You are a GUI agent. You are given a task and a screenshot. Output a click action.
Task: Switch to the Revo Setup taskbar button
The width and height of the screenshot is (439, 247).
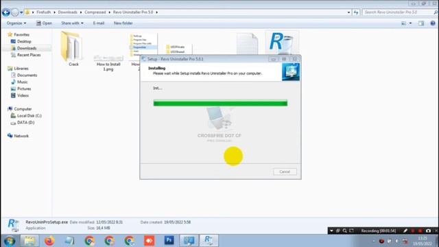pyautogui.click(x=209, y=241)
